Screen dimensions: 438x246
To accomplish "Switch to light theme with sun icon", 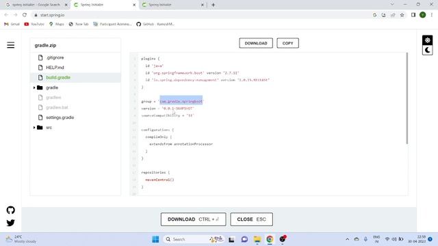I will pyautogui.click(x=427, y=40).
